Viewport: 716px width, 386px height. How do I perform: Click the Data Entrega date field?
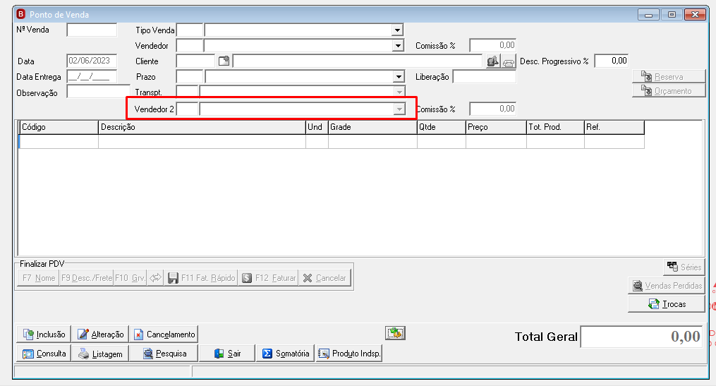(x=92, y=76)
